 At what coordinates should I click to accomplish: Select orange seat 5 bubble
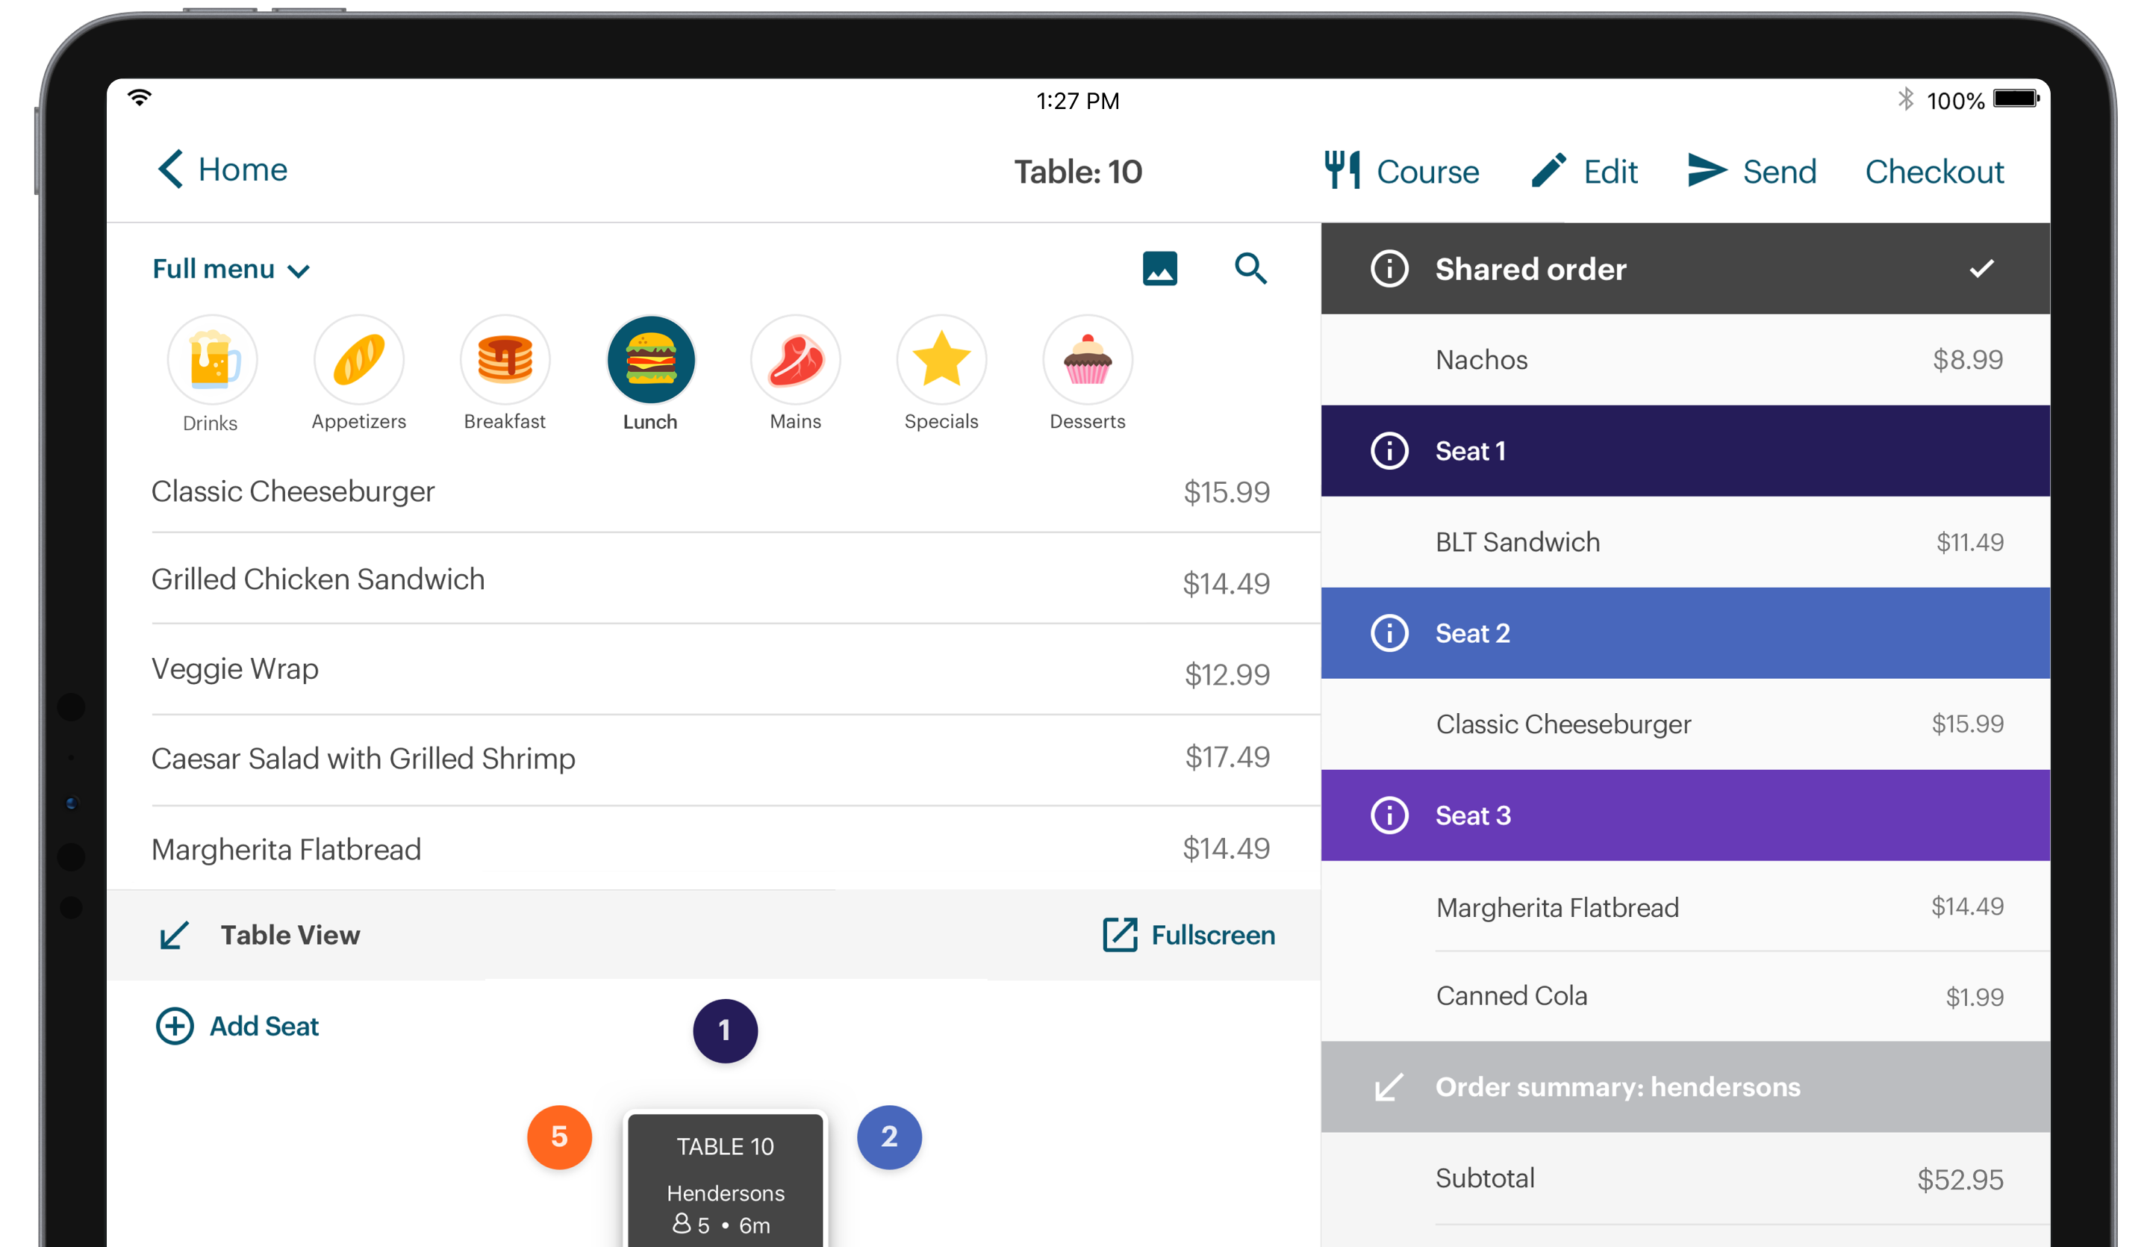click(559, 1137)
